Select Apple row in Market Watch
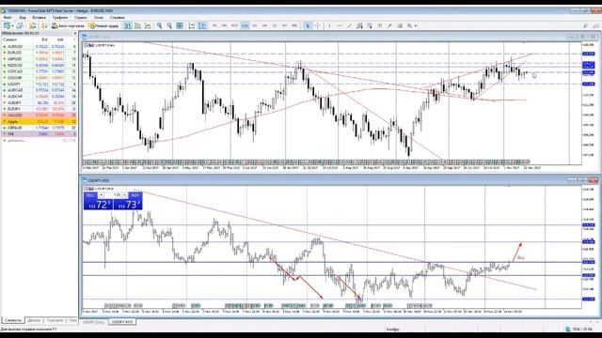 point(39,121)
